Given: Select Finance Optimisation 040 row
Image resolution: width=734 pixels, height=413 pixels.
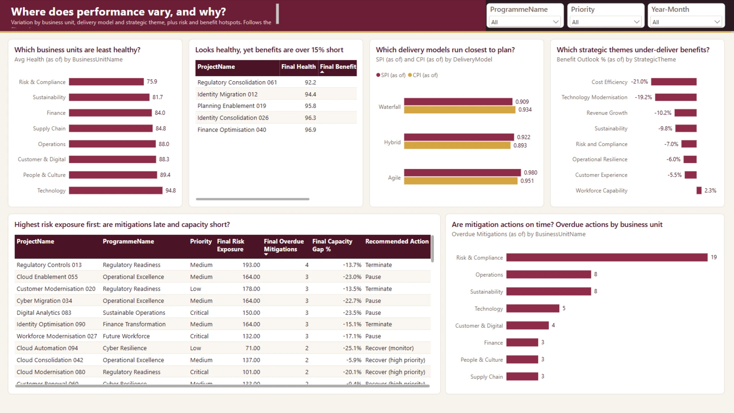Looking at the screenshot, I should (276, 130).
